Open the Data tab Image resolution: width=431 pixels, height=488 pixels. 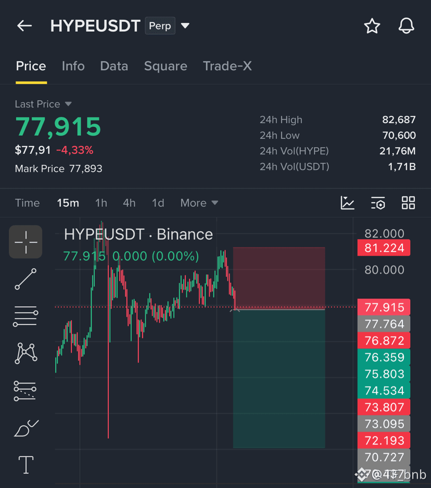(114, 67)
